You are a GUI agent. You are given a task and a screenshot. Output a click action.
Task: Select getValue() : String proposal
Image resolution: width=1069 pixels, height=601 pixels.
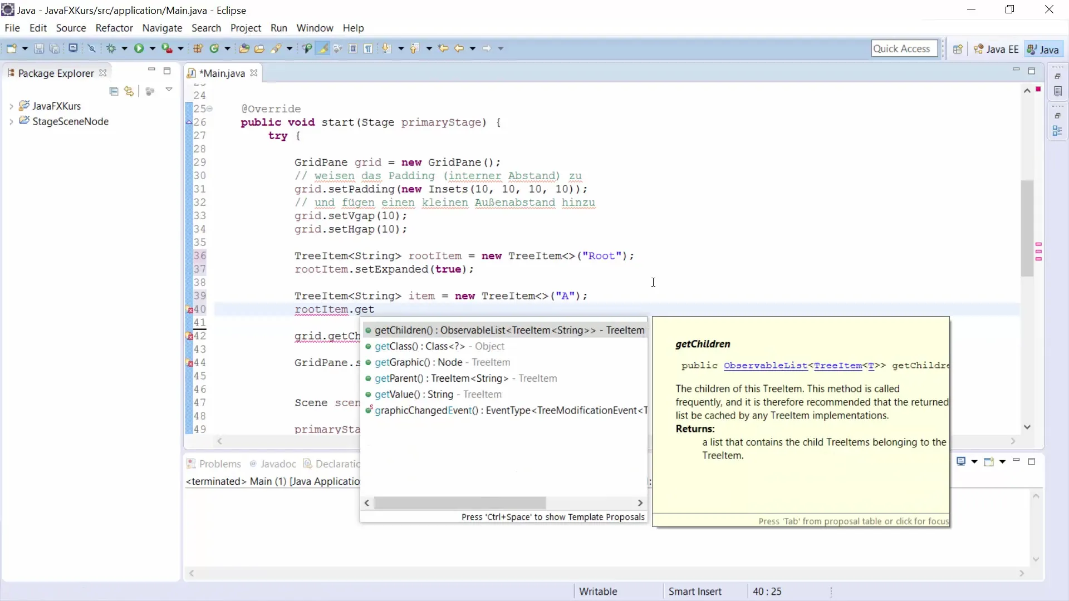point(504,395)
